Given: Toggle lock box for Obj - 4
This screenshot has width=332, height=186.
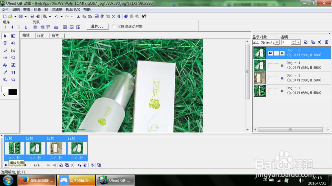Looking at the screenshot, I should (x=276, y=66).
